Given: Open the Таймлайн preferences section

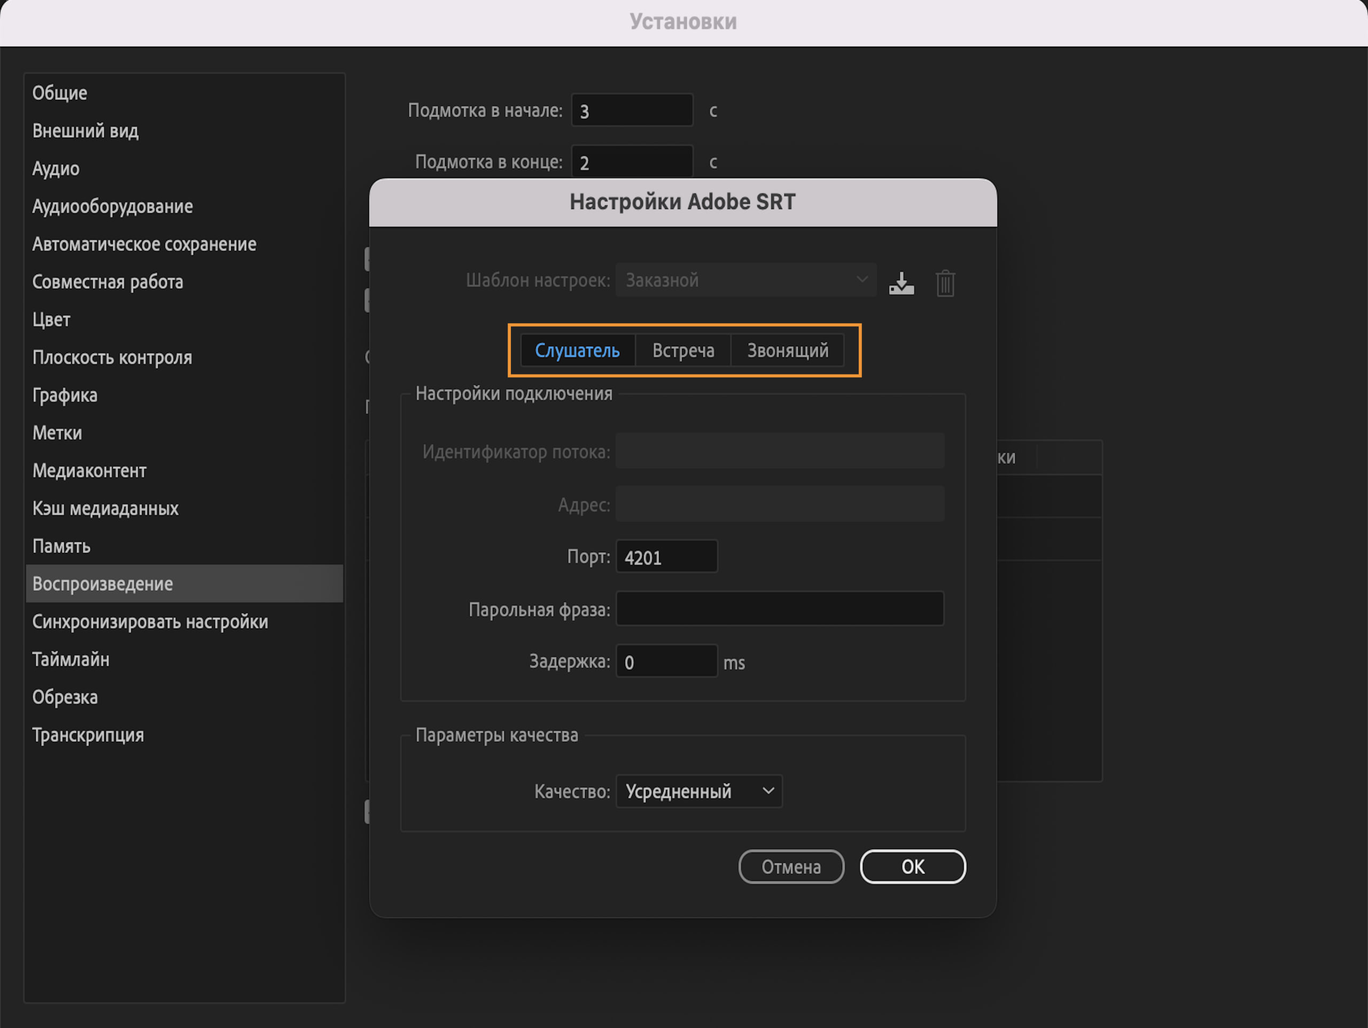Looking at the screenshot, I should (71, 659).
